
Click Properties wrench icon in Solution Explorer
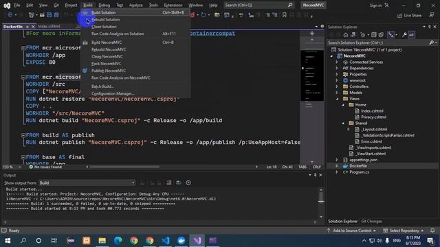click(x=404, y=35)
